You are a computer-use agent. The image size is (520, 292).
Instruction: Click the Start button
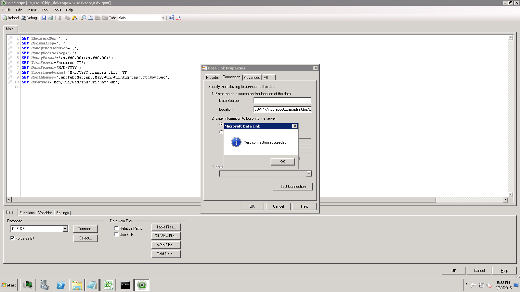coord(9,285)
